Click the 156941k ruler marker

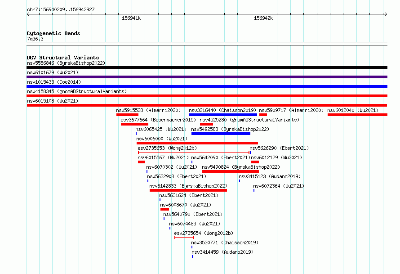[131, 18]
